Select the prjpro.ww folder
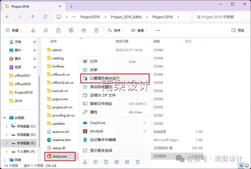 point(57,99)
